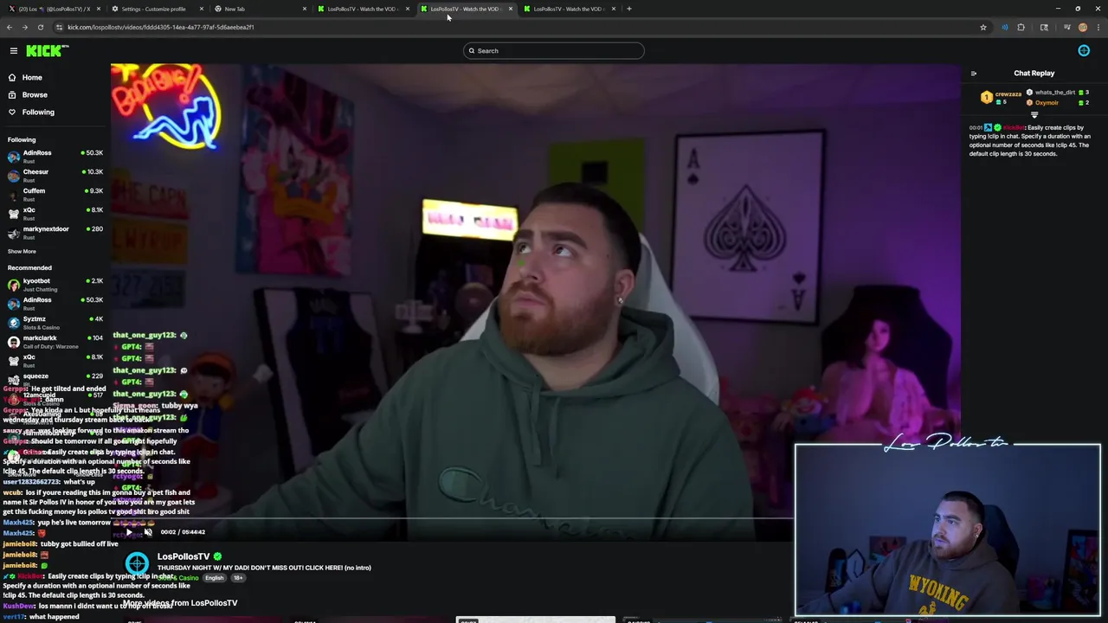Image resolution: width=1108 pixels, height=623 pixels.
Task: Open Cuffem channel in Following list
Action: tap(54, 194)
